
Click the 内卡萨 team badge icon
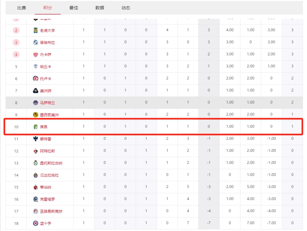coord(36,54)
